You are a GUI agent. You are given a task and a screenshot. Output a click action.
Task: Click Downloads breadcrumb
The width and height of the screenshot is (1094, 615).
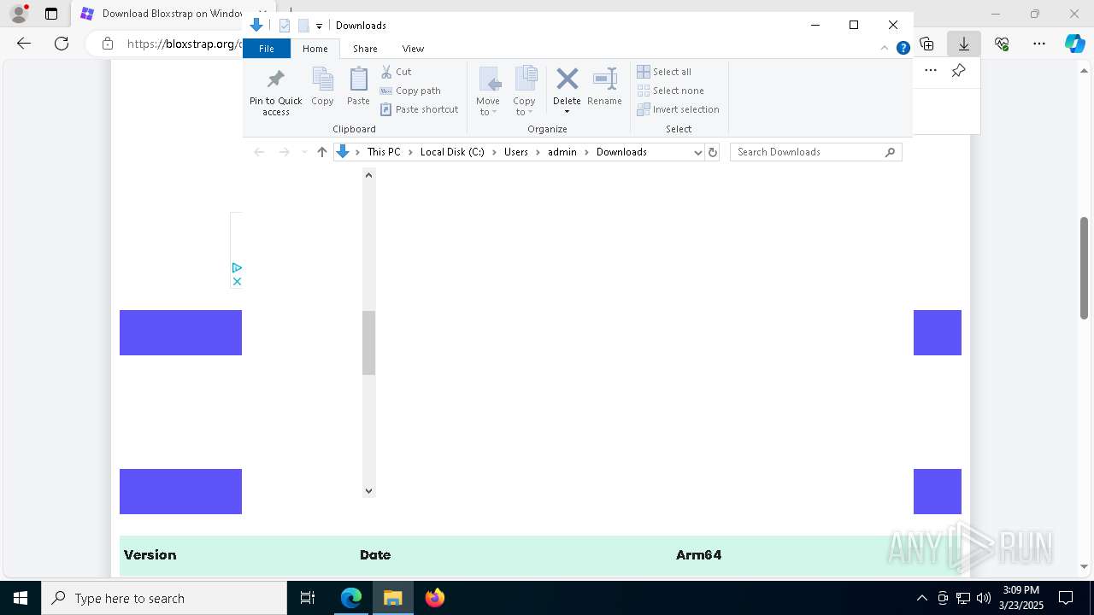click(x=621, y=152)
